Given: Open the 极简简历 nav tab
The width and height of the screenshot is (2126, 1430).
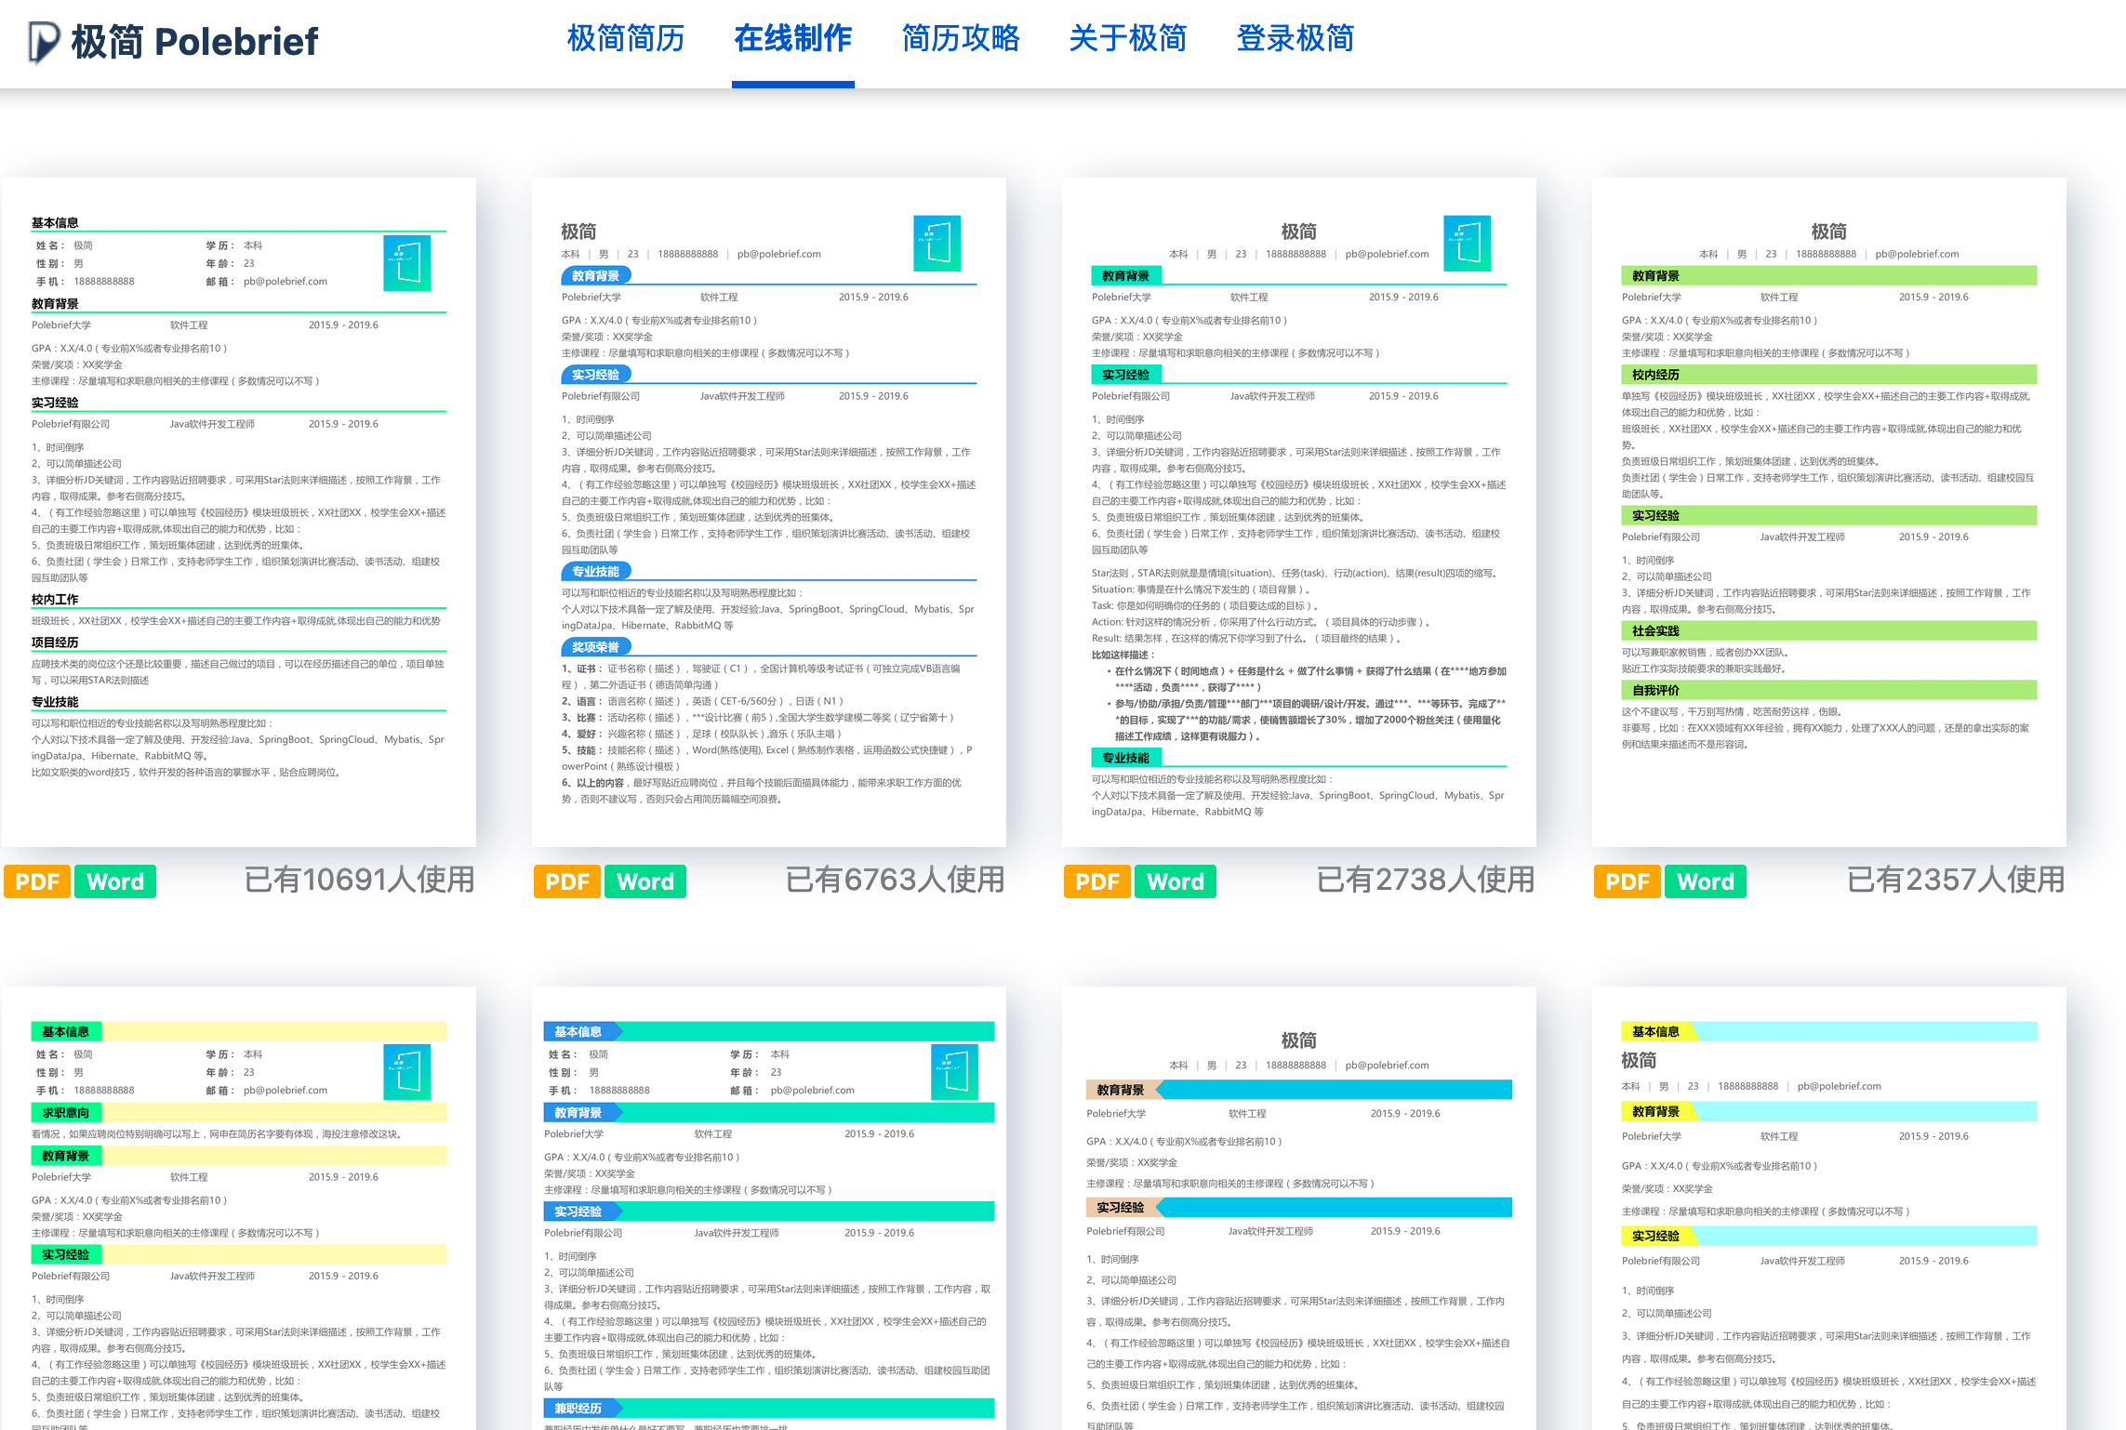Looking at the screenshot, I should pyautogui.click(x=625, y=39).
